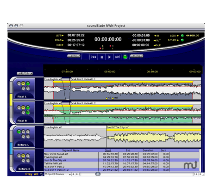213x192 pixels.
Task: Click the OUT arrow label
Action: pyautogui.click(x=157, y=41)
